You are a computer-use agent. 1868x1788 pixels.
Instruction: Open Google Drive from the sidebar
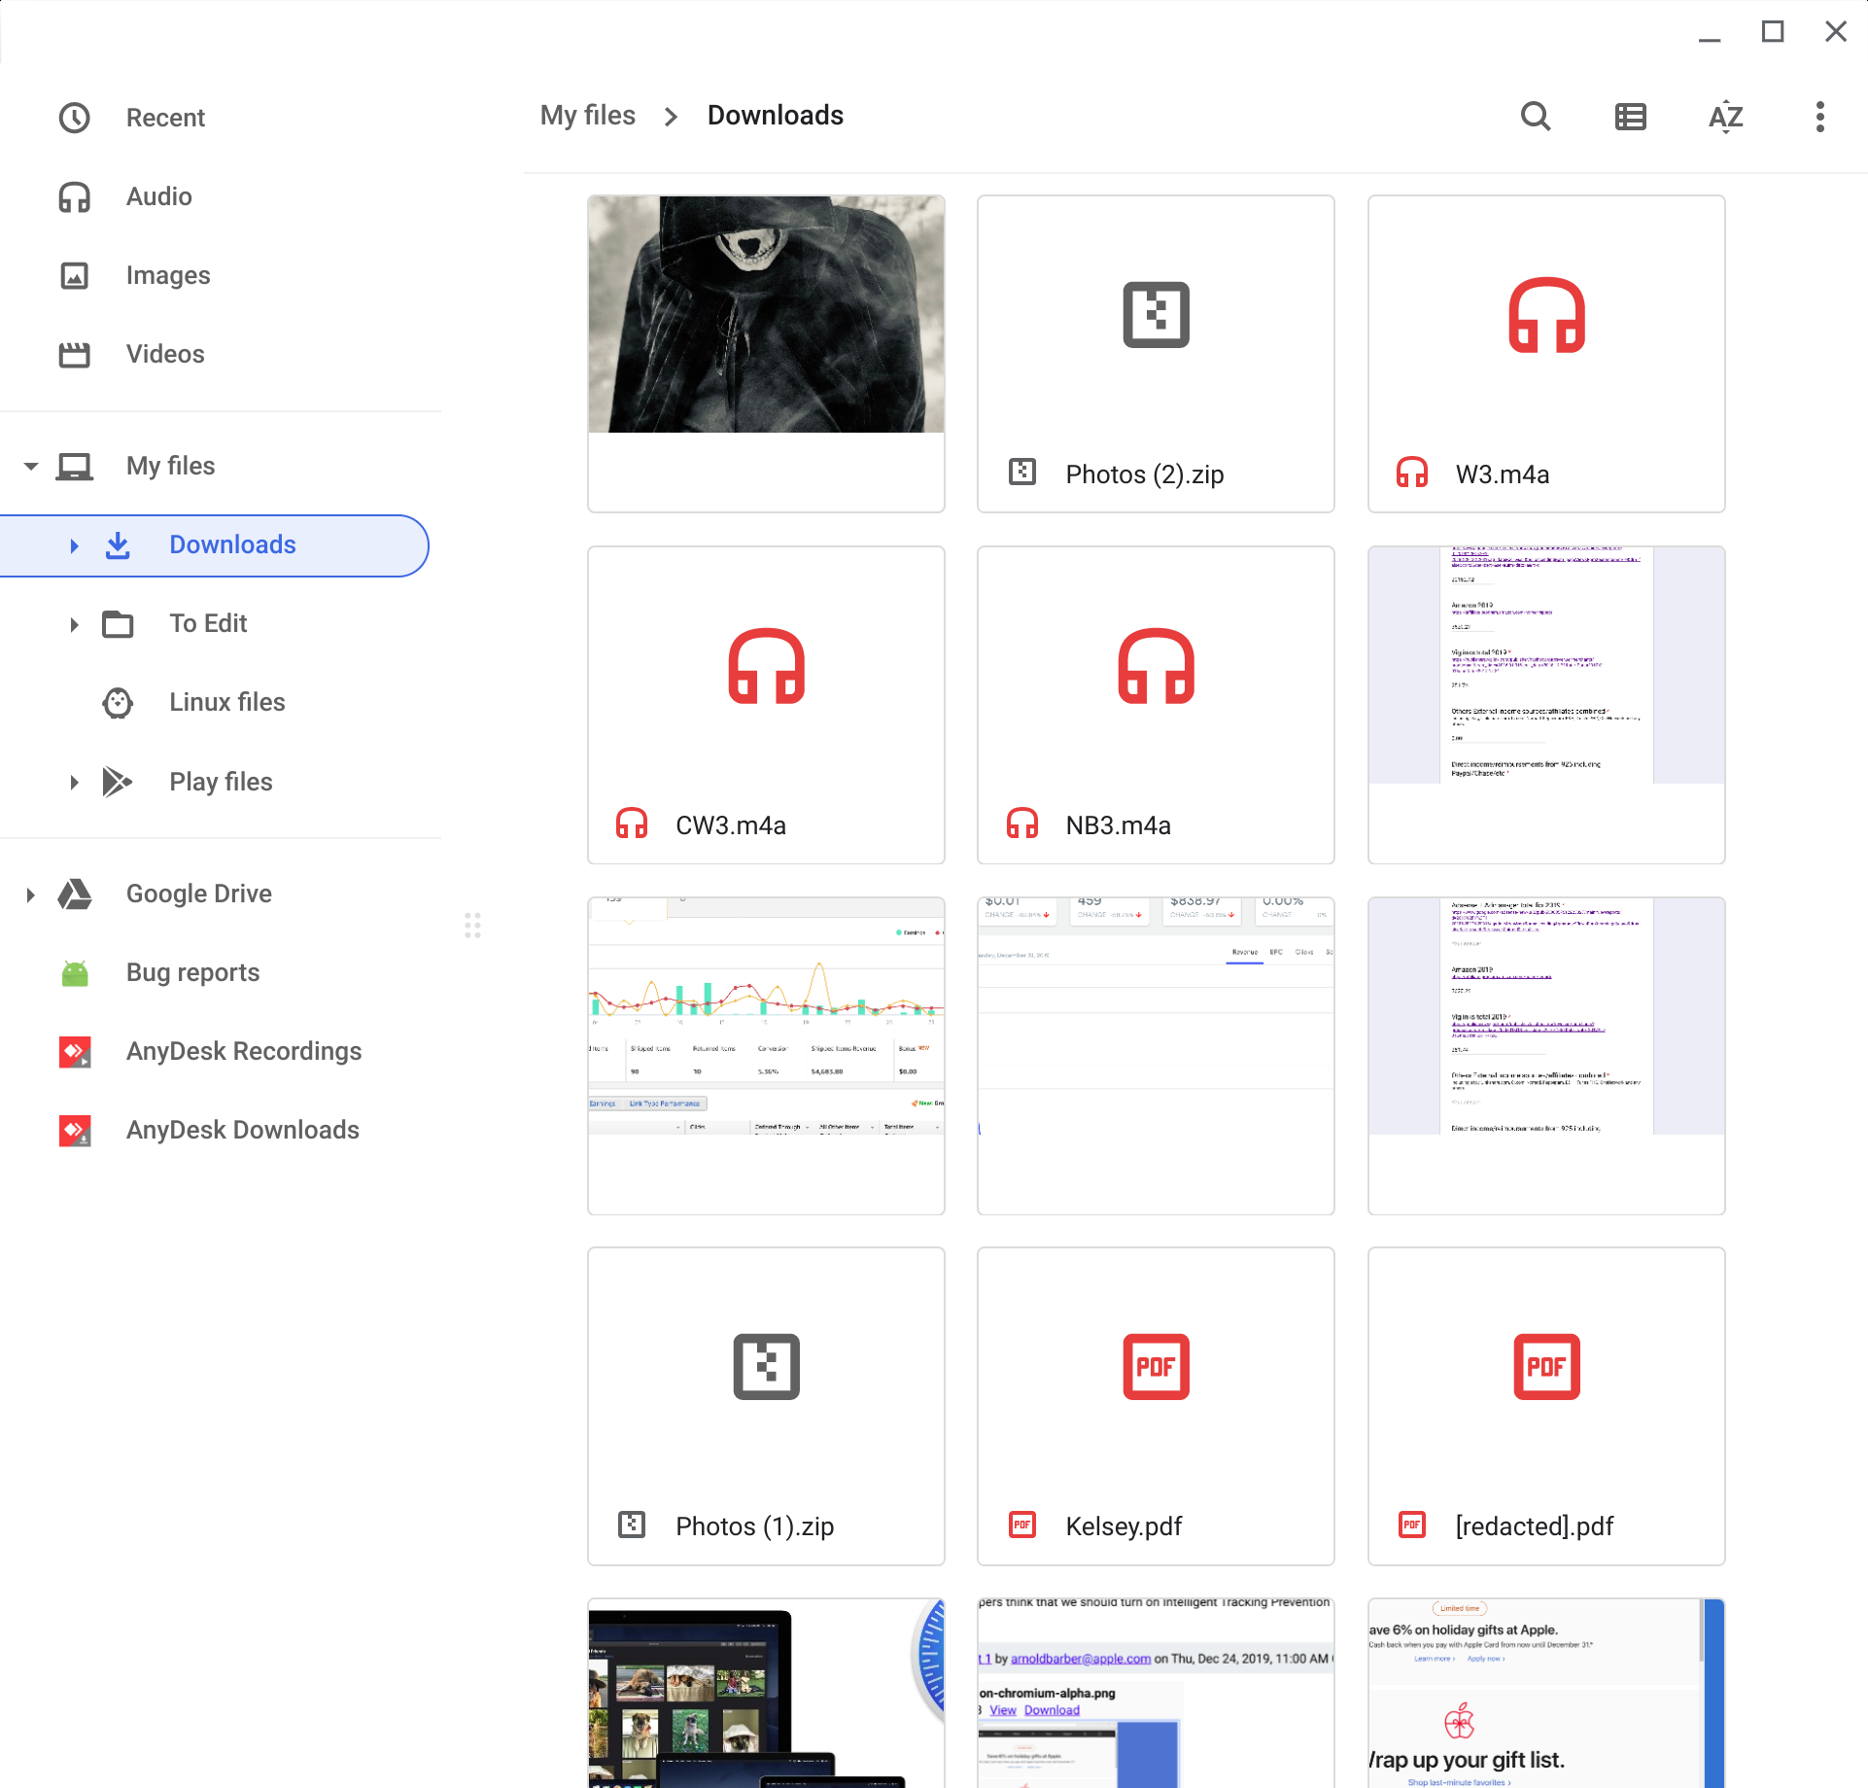pos(198,894)
